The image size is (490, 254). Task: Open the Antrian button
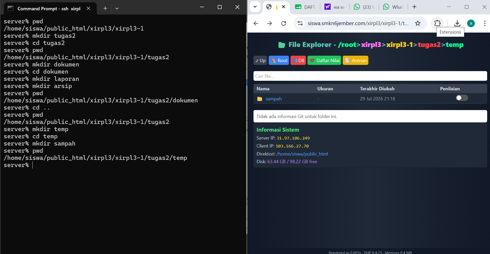(356, 61)
